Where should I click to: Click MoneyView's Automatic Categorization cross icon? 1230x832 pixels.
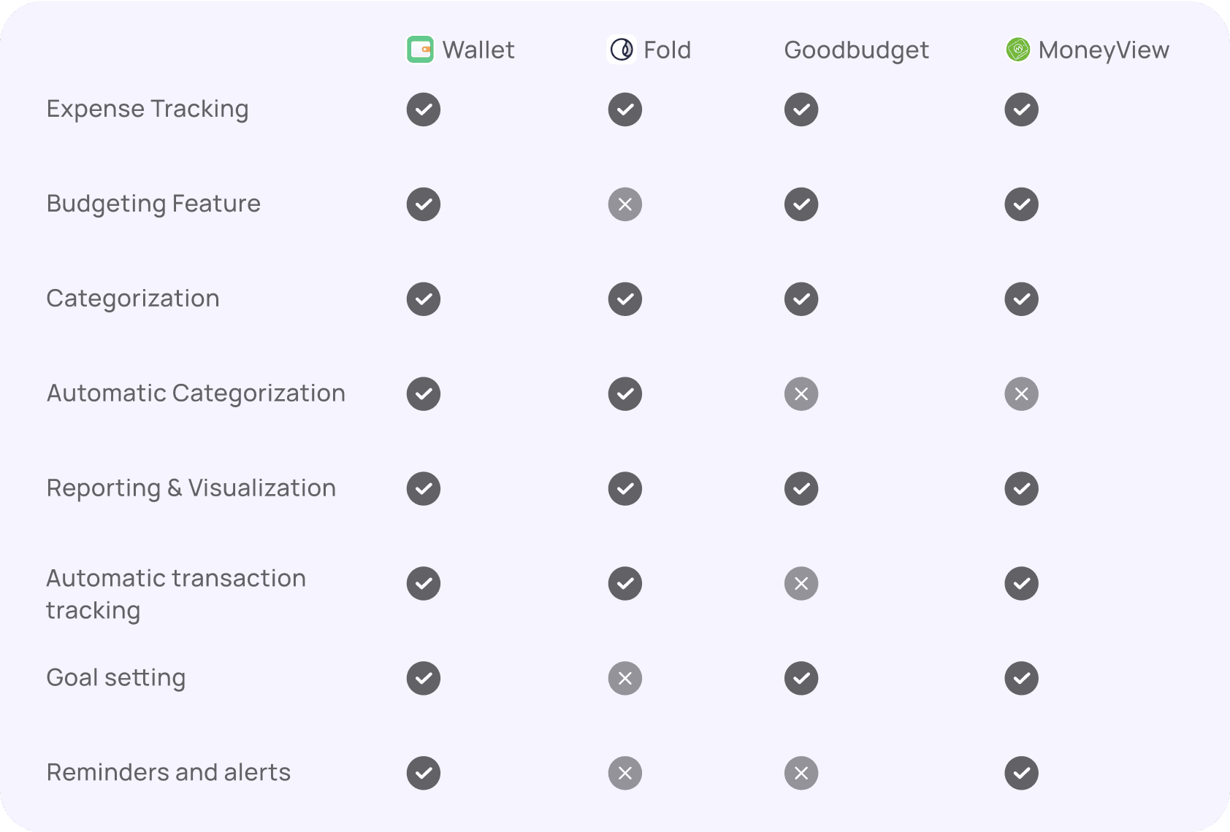[x=1021, y=394]
